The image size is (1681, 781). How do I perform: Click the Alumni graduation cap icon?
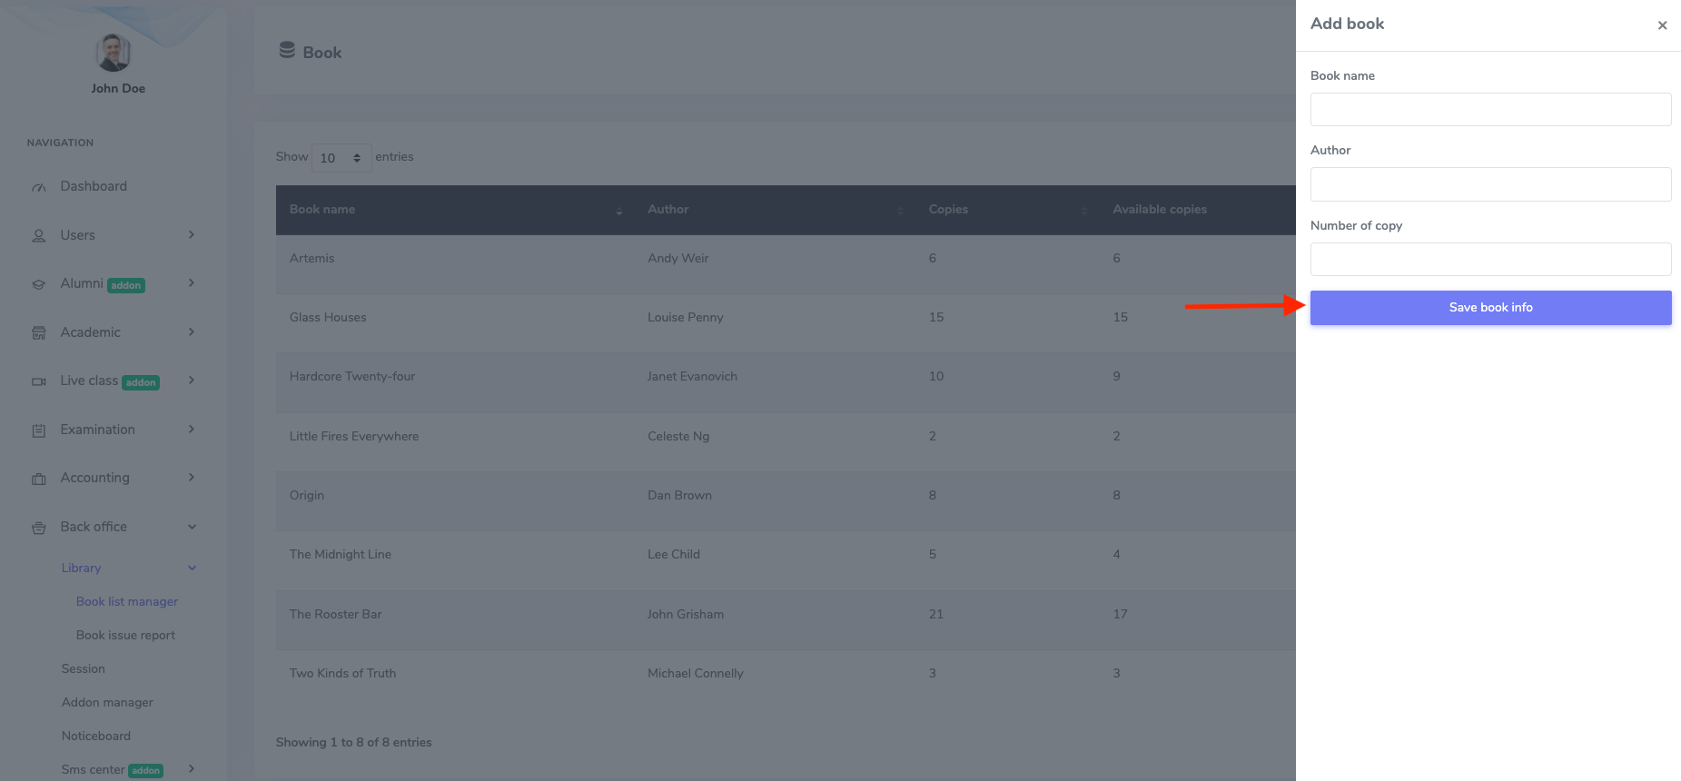(x=39, y=284)
